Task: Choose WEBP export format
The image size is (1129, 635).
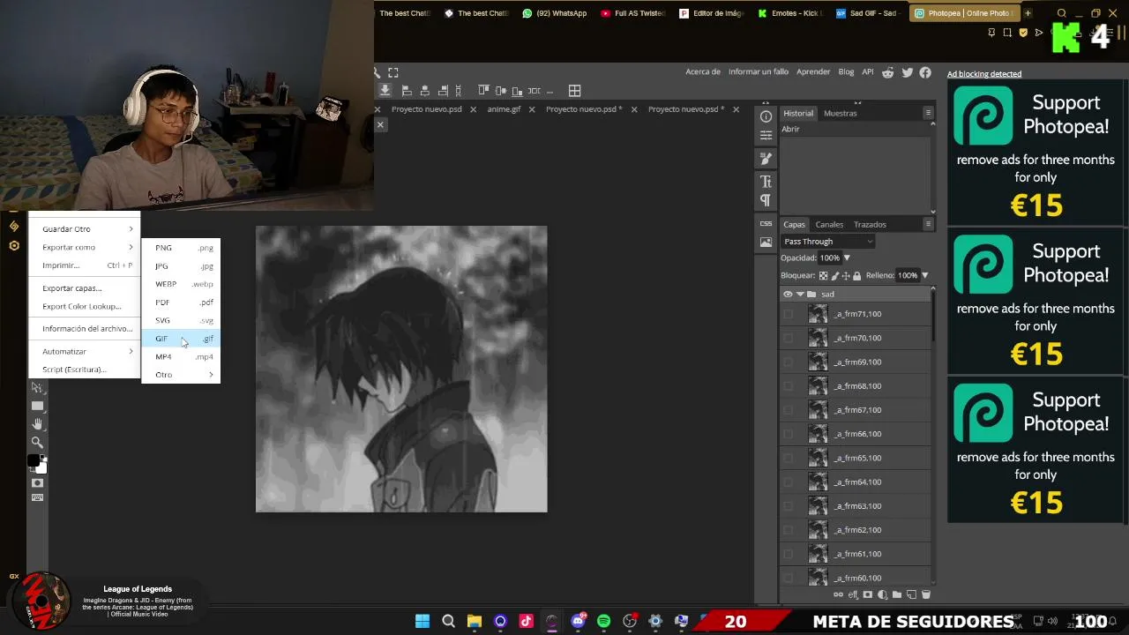Action: coord(181,284)
